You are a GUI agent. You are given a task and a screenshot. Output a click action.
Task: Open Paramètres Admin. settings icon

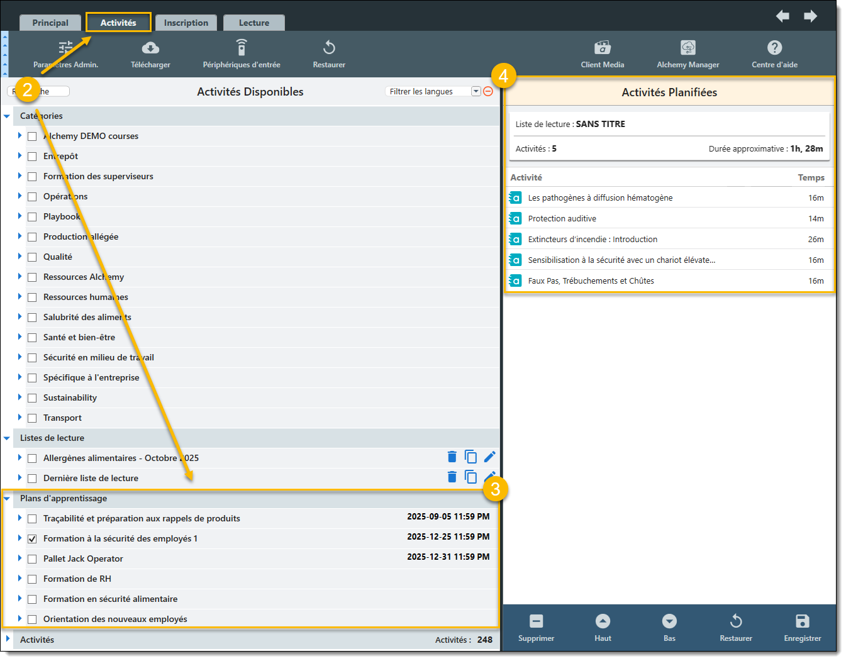[x=65, y=48]
